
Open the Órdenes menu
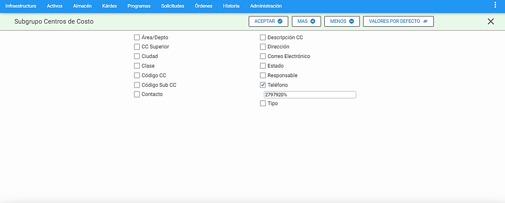pos(204,6)
